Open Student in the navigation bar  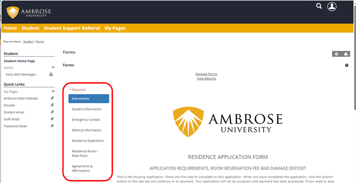30,28
